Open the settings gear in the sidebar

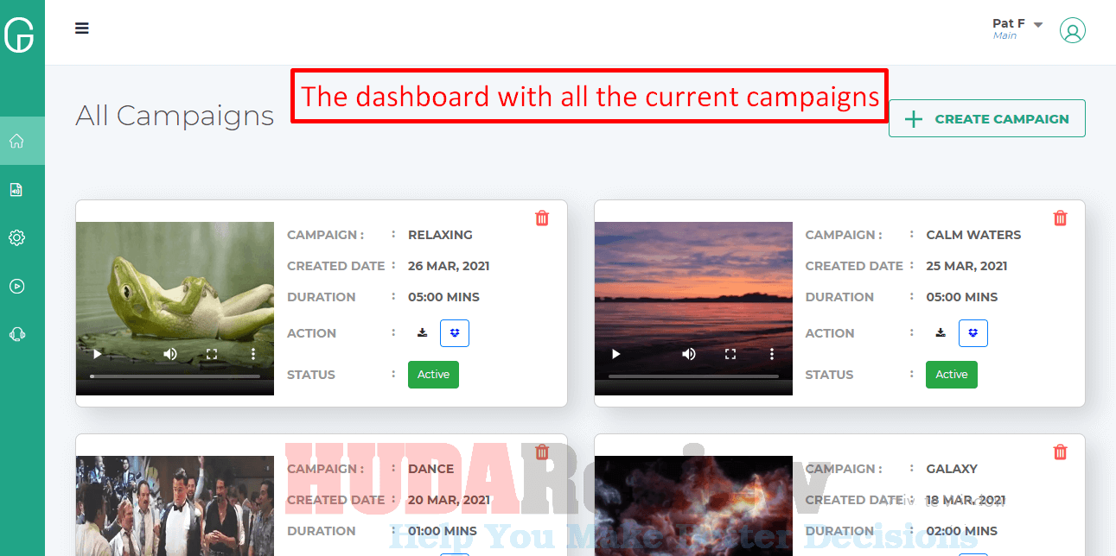click(x=16, y=237)
